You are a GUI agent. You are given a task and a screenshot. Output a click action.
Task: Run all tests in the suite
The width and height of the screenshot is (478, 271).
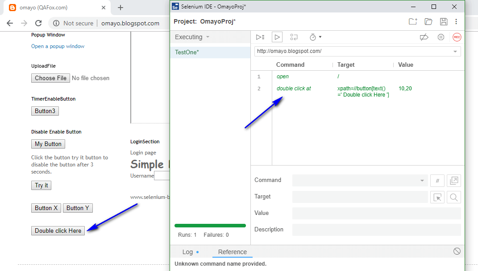pyautogui.click(x=260, y=37)
